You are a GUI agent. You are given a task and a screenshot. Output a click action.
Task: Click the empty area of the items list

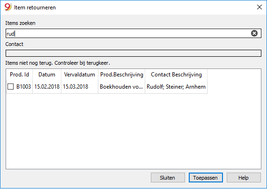pos(133,131)
